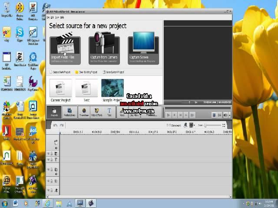Click the Windows Start button
Screen dimensions: 278x208
[4, 204]
